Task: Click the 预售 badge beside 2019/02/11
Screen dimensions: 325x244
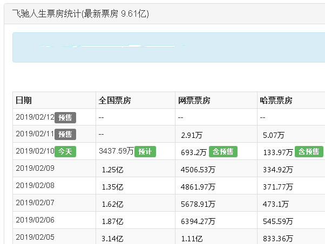Action: pos(65,135)
